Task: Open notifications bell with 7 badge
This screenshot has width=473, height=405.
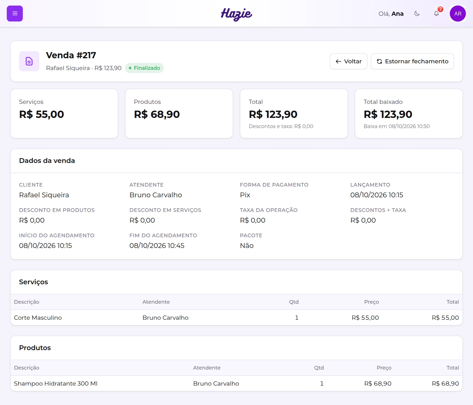Action: (436, 14)
